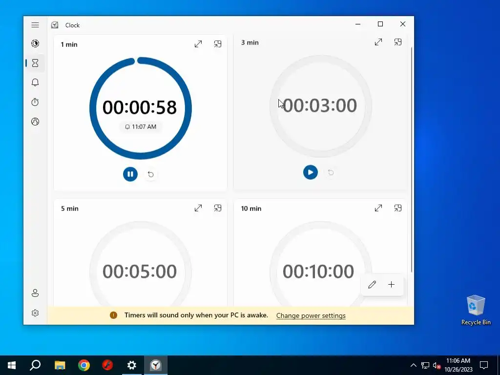
Task: Open the Alarm bell sidebar tab
Action: point(35,83)
